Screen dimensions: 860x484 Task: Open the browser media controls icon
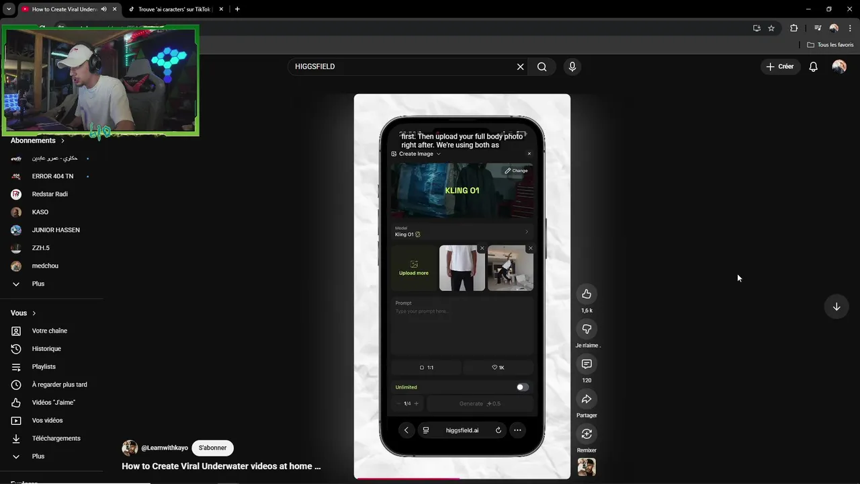(x=818, y=28)
